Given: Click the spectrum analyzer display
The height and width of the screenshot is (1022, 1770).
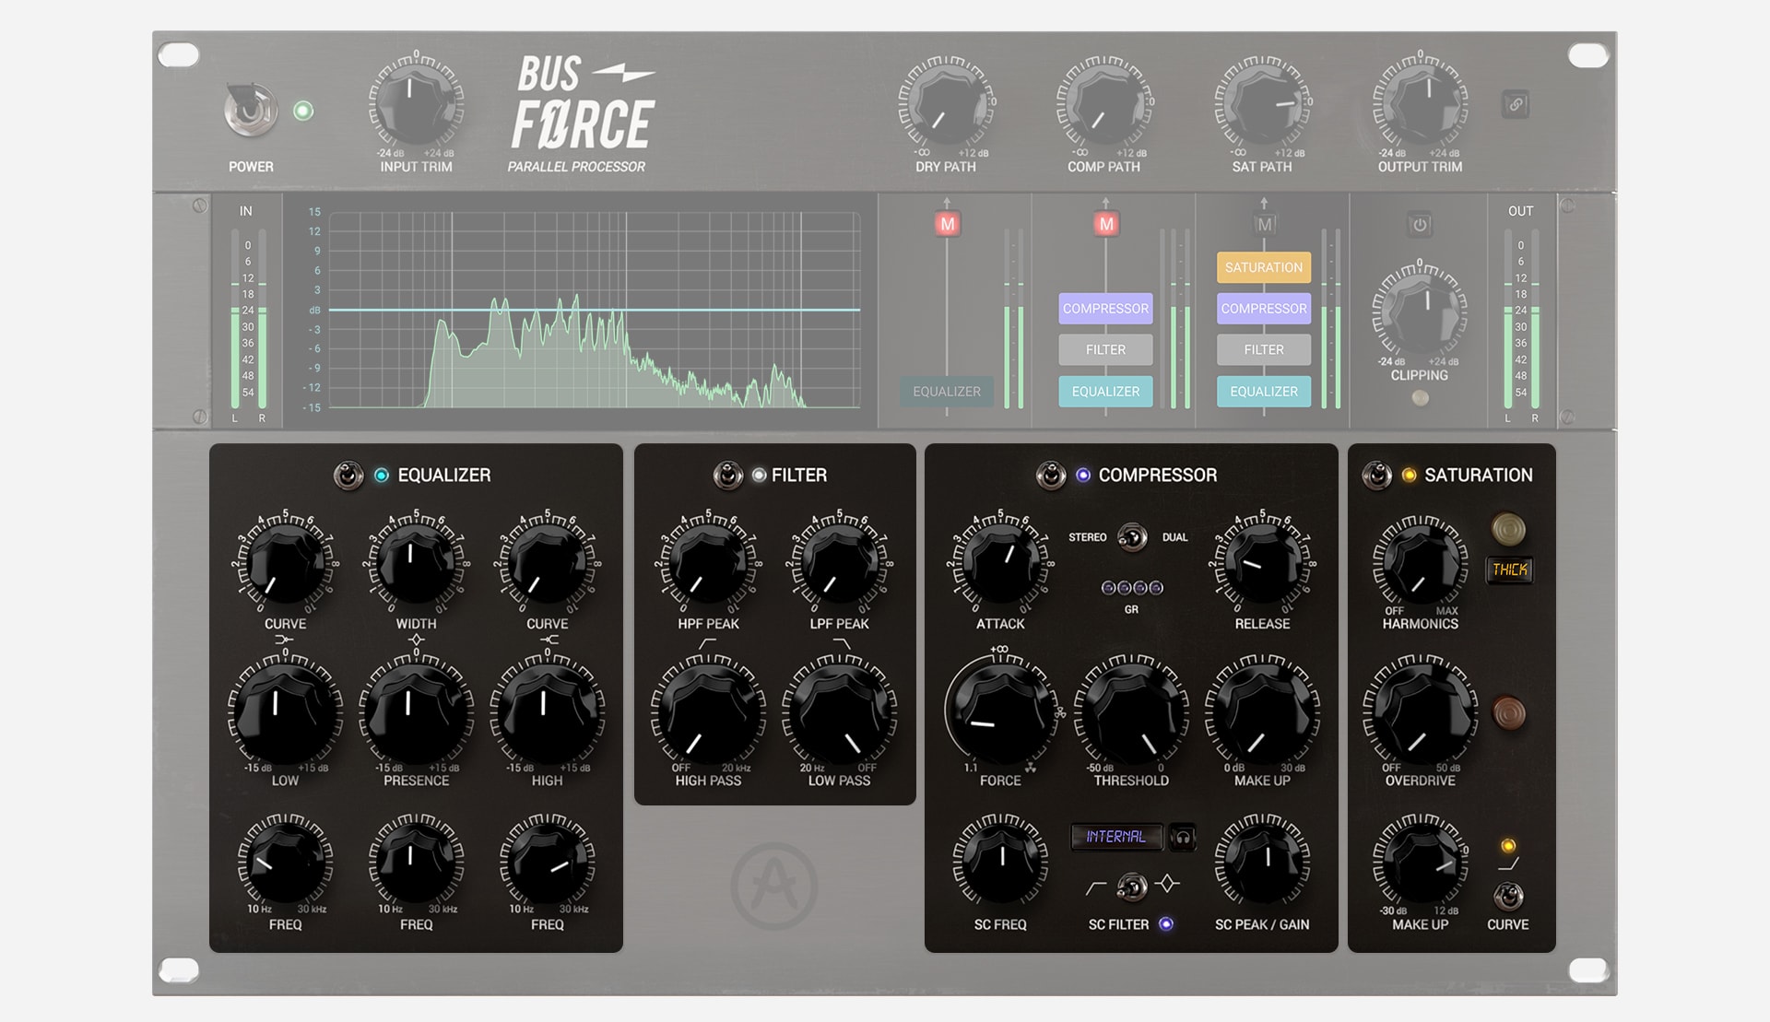Looking at the screenshot, I should pyautogui.click(x=595, y=311).
